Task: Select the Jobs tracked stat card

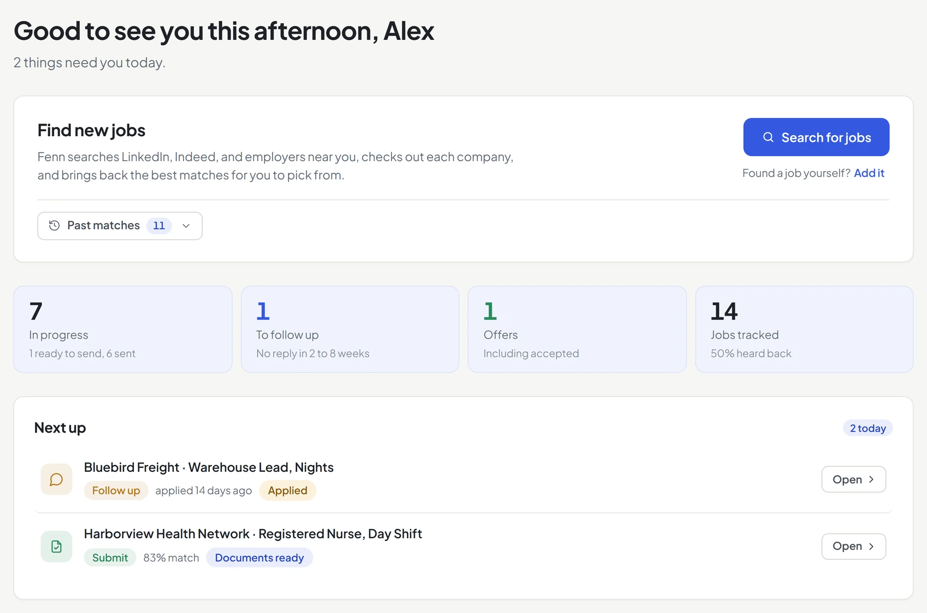Action: (804, 329)
